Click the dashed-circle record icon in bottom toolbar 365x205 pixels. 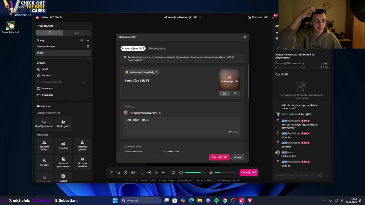pos(156,173)
